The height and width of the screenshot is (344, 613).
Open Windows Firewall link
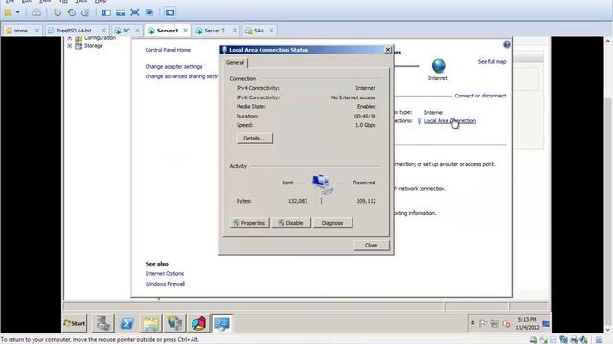(165, 284)
